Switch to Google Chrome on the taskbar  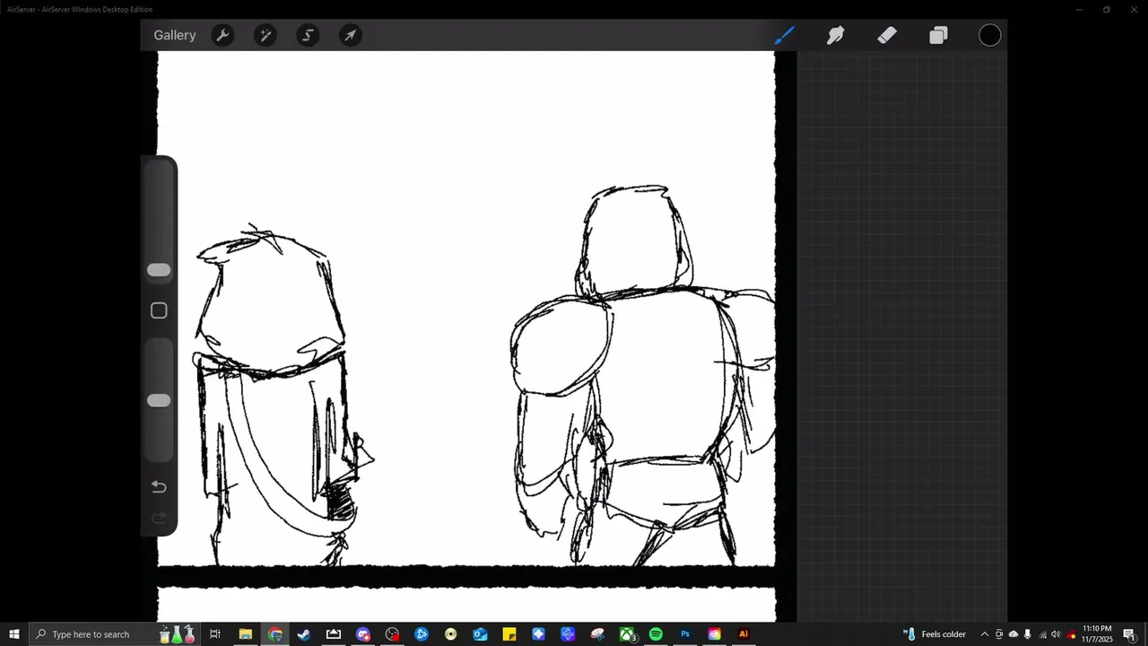[275, 634]
